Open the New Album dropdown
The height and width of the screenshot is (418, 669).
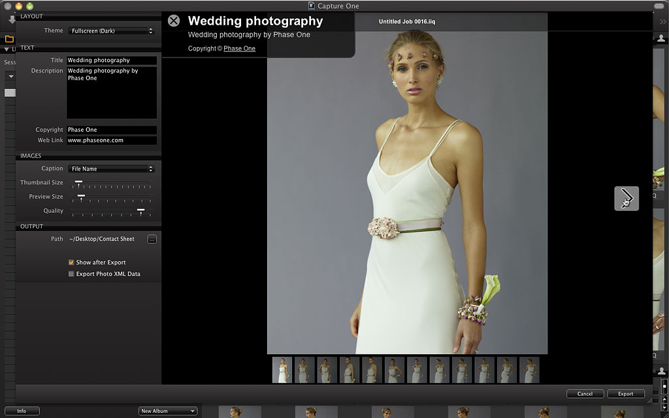click(168, 411)
